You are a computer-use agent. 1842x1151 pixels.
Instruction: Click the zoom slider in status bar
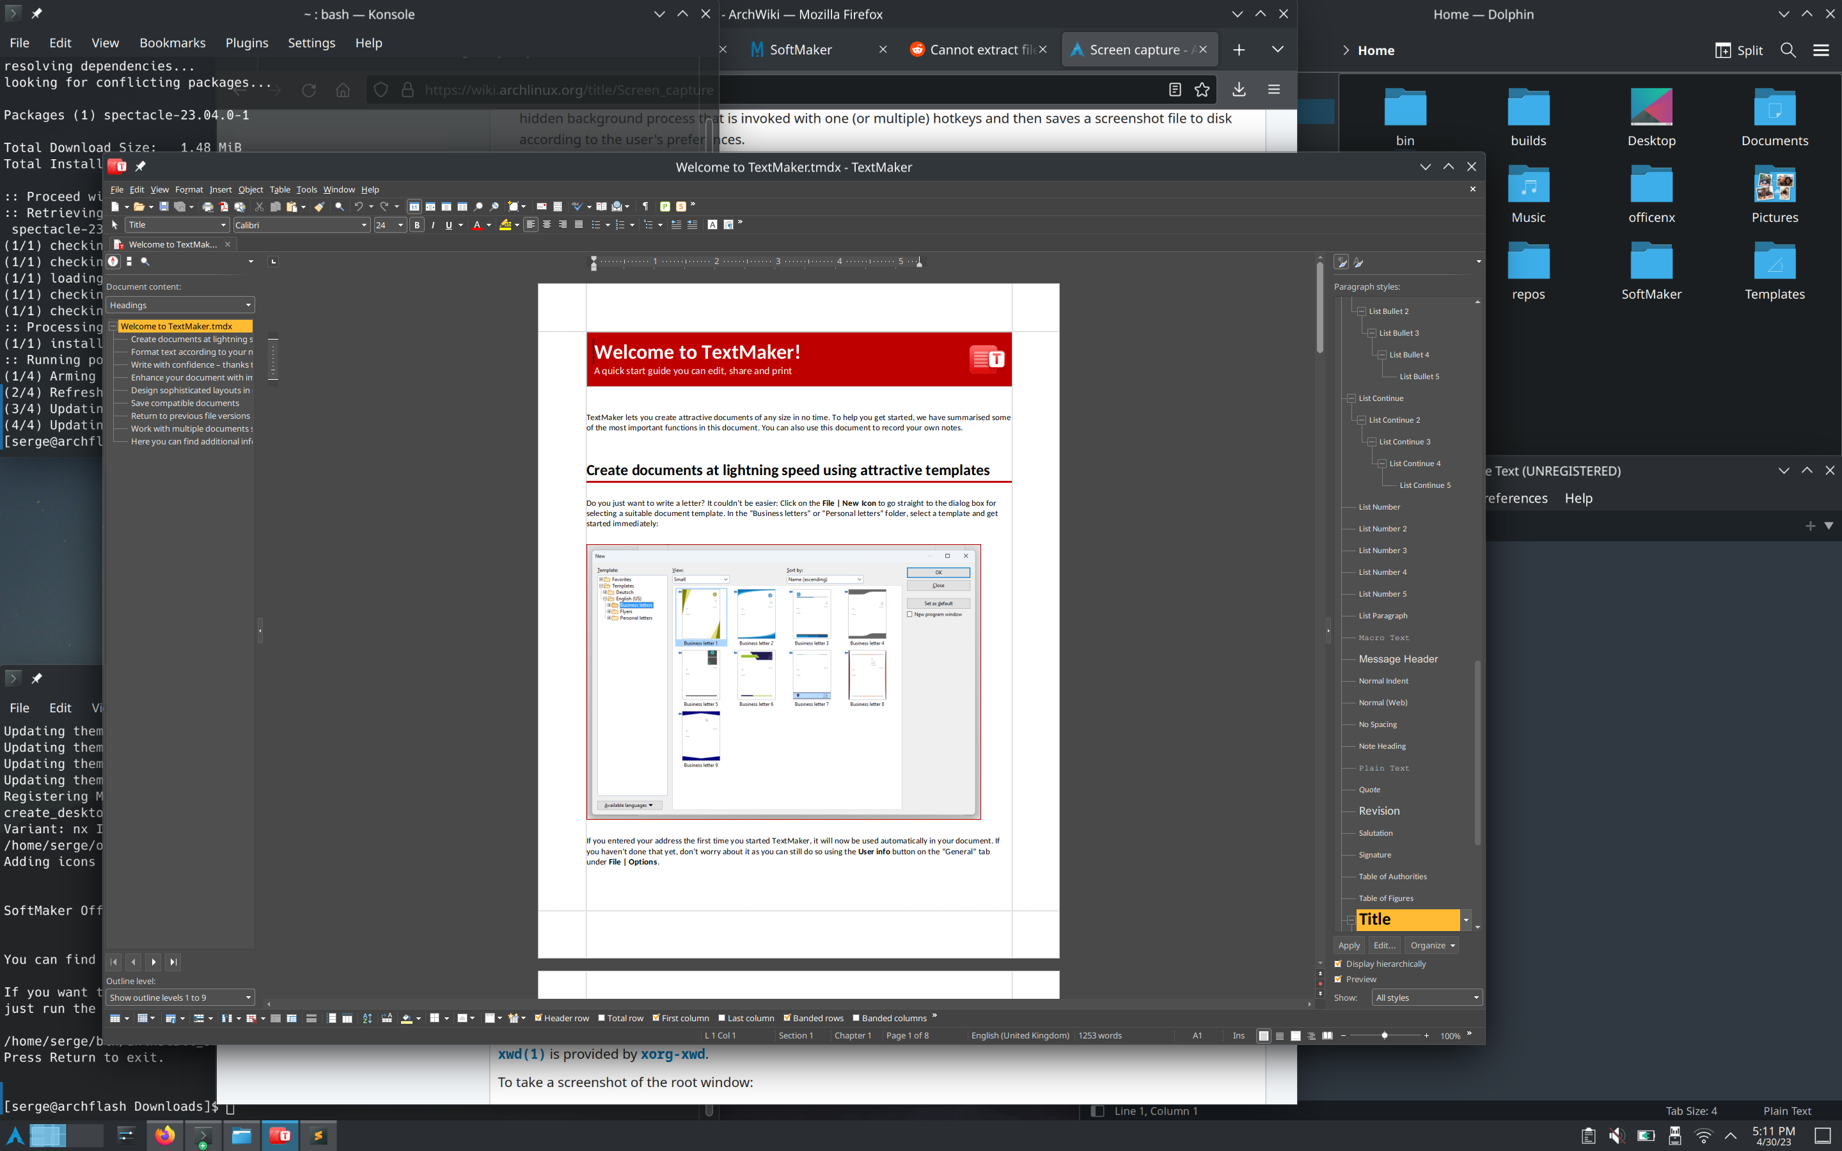coord(1384,1035)
